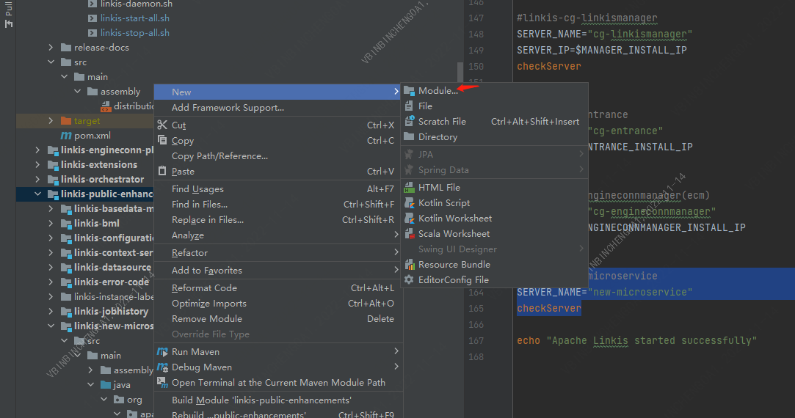This screenshot has width=795, height=418.
Task: Select linkis-stop-all.sh file in tree
Action: (134, 33)
